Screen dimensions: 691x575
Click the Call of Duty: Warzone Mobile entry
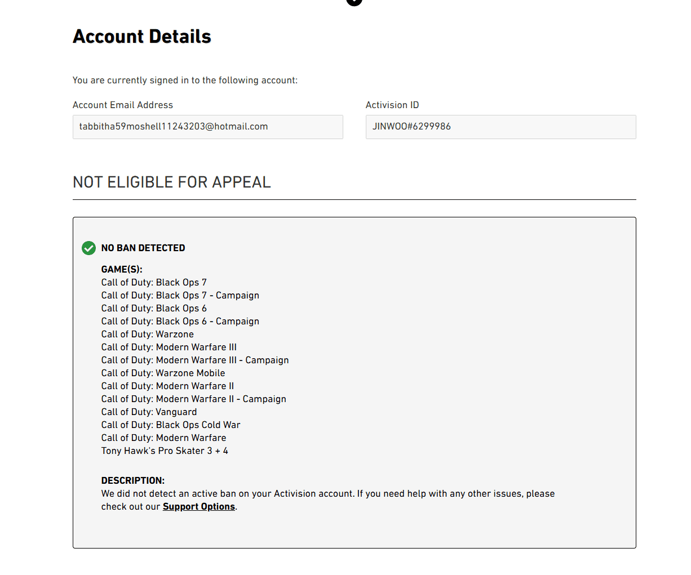point(163,373)
